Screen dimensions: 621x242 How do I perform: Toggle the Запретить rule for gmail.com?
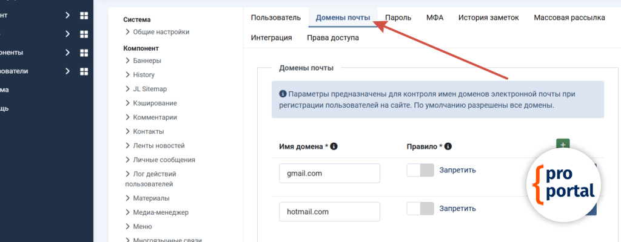[x=420, y=170]
